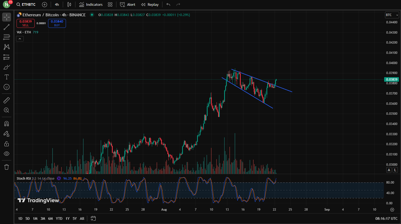Viewport: 401px width, 224px height.
Task: Open the user profile avatar menu
Action: [7, 4]
